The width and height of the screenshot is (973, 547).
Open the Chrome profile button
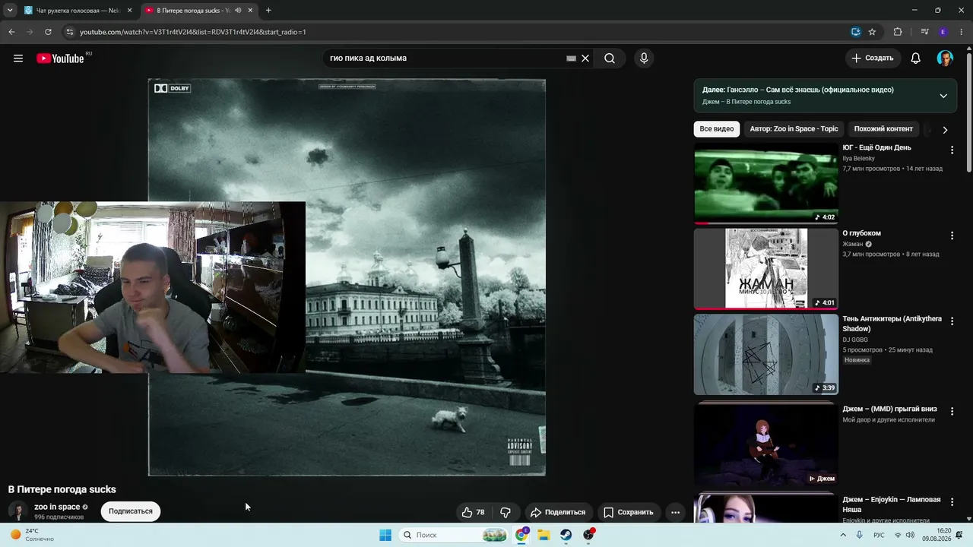click(x=943, y=32)
